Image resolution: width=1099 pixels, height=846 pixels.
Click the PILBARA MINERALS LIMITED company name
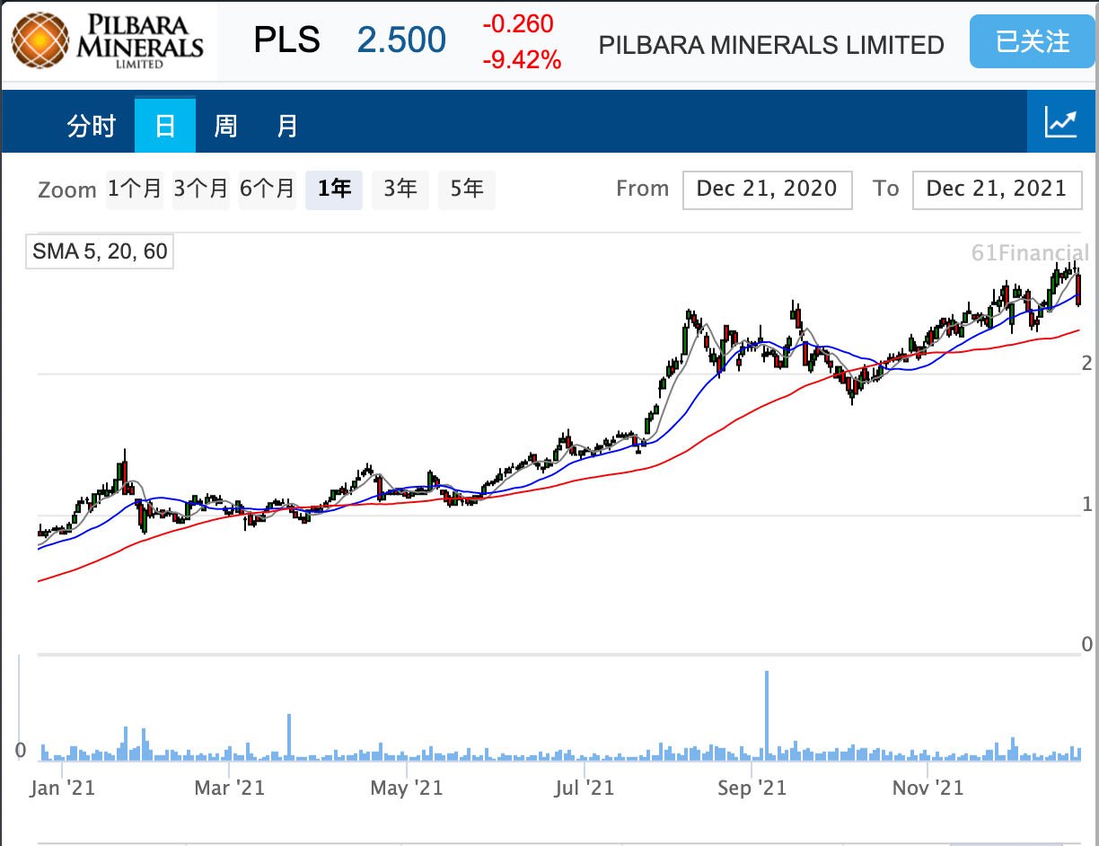coord(771,45)
